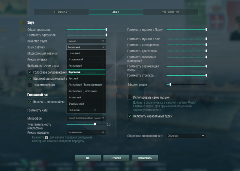The height and width of the screenshot is (171, 240).
Task: Open the Микрофон device dropdown
Action: (x=86, y=118)
